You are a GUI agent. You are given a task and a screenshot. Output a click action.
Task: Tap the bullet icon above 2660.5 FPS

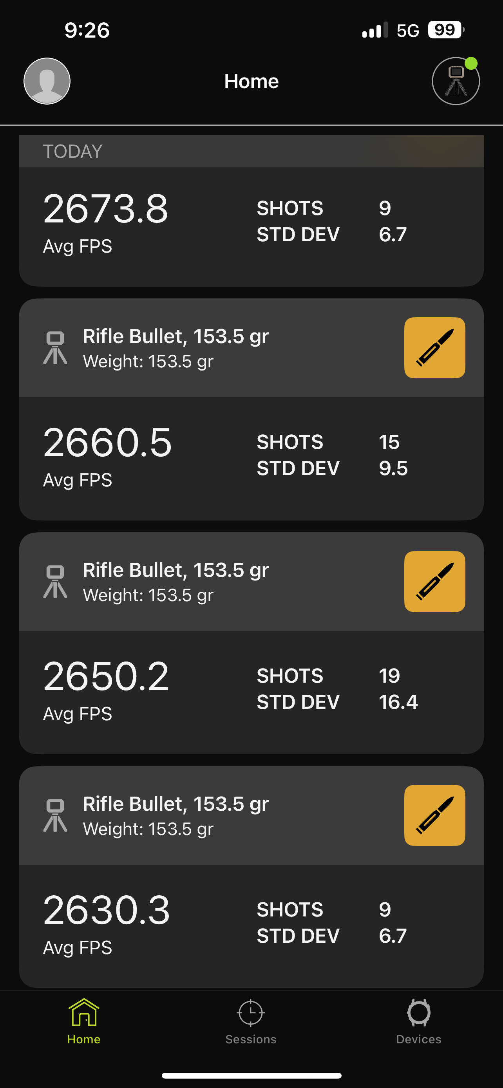point(434,348)
